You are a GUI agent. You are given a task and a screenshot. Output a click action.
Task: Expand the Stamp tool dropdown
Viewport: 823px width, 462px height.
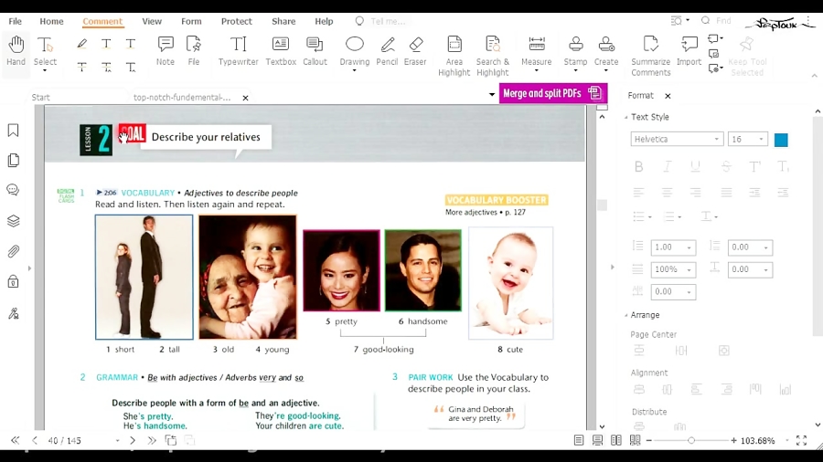pos(575,70)
